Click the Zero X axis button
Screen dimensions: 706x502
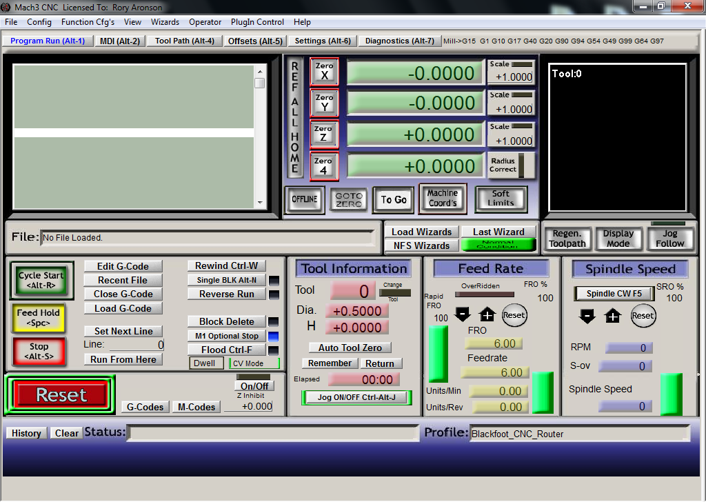coord(324,72)
